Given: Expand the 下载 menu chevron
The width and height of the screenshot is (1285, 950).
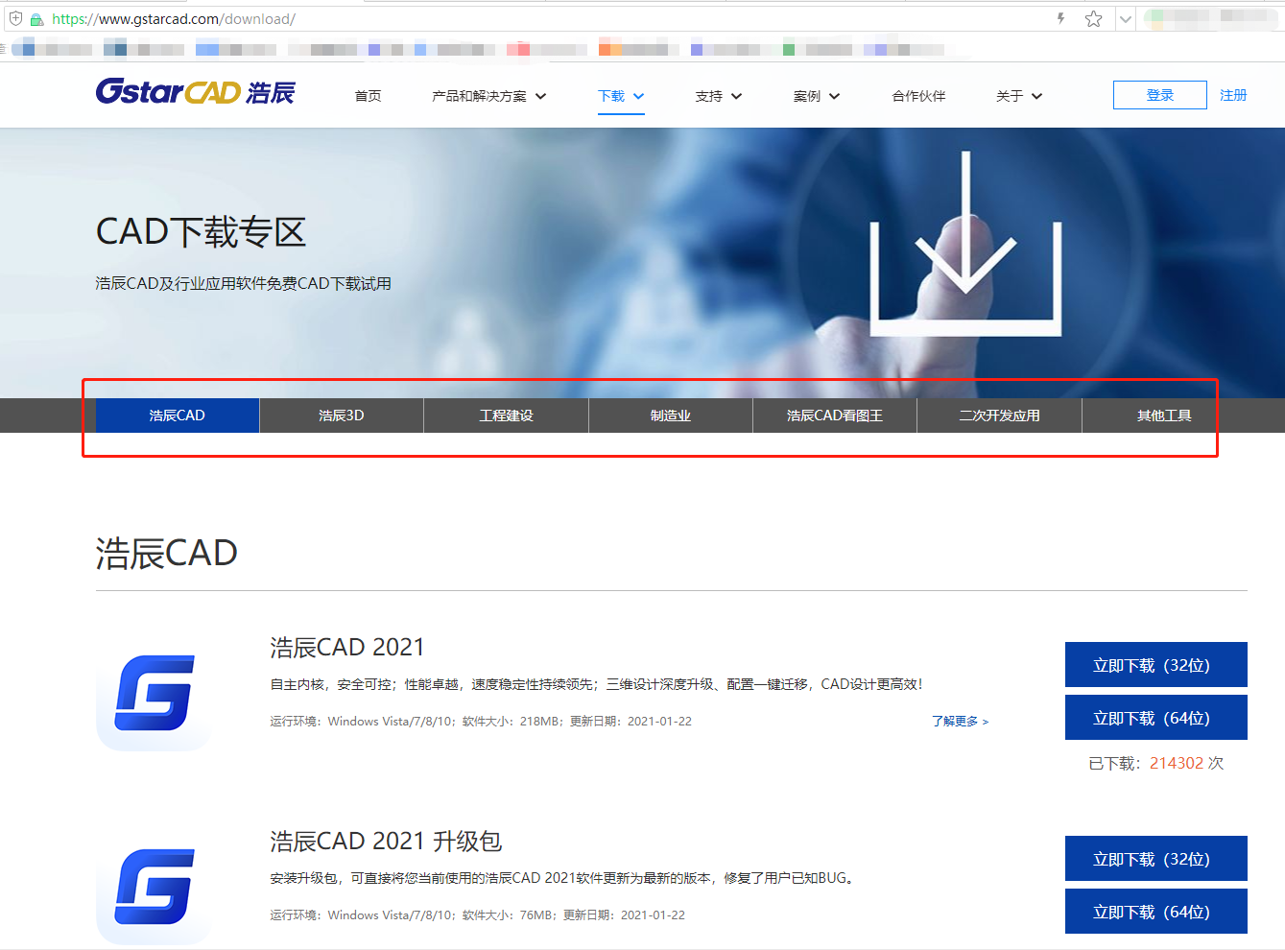Looking at the screenshot, I should coord(638,96).
